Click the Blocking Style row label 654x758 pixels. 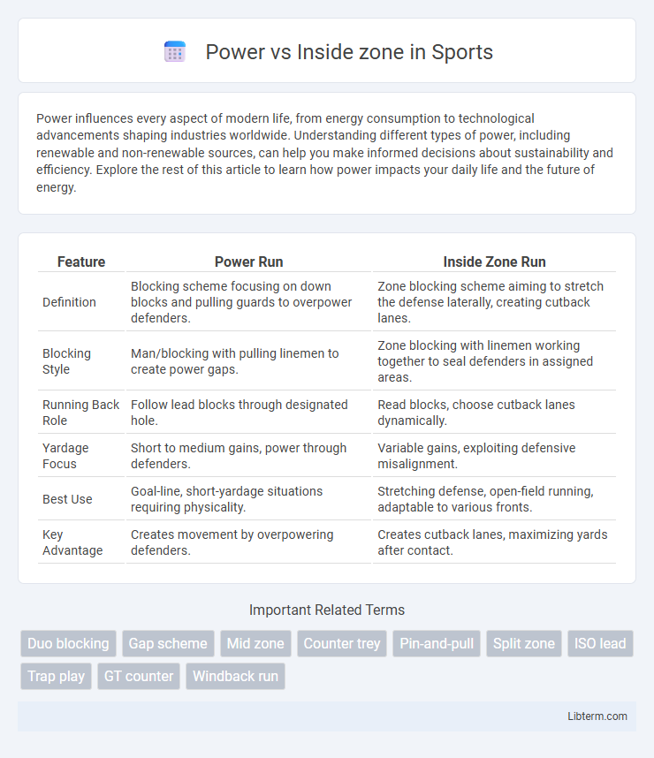[67, 361]
